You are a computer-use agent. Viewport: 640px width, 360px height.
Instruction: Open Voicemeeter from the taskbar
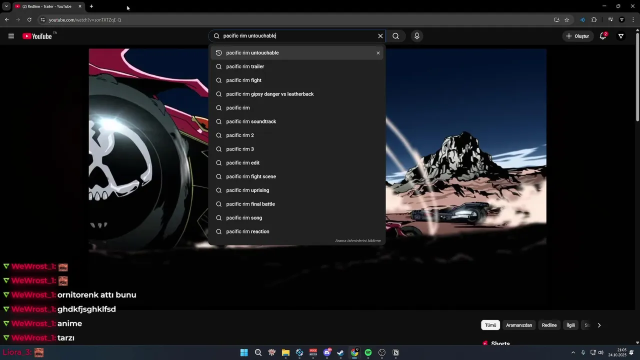[x=313, y=352]
